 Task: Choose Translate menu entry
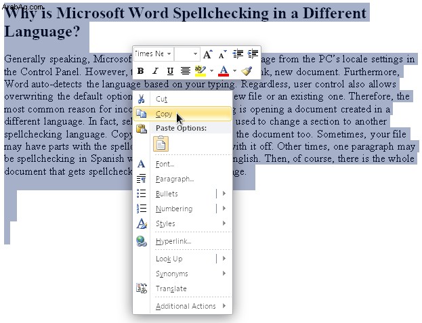point(182,288)
